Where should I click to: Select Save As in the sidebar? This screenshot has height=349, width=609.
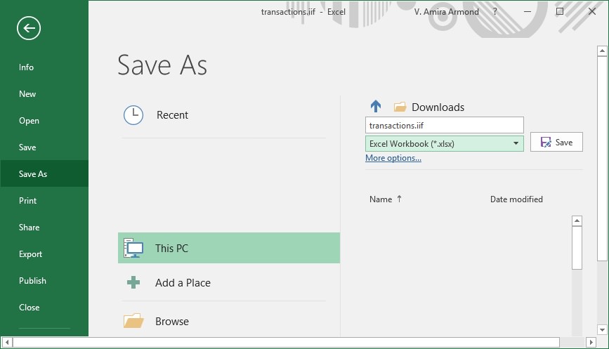44,174
